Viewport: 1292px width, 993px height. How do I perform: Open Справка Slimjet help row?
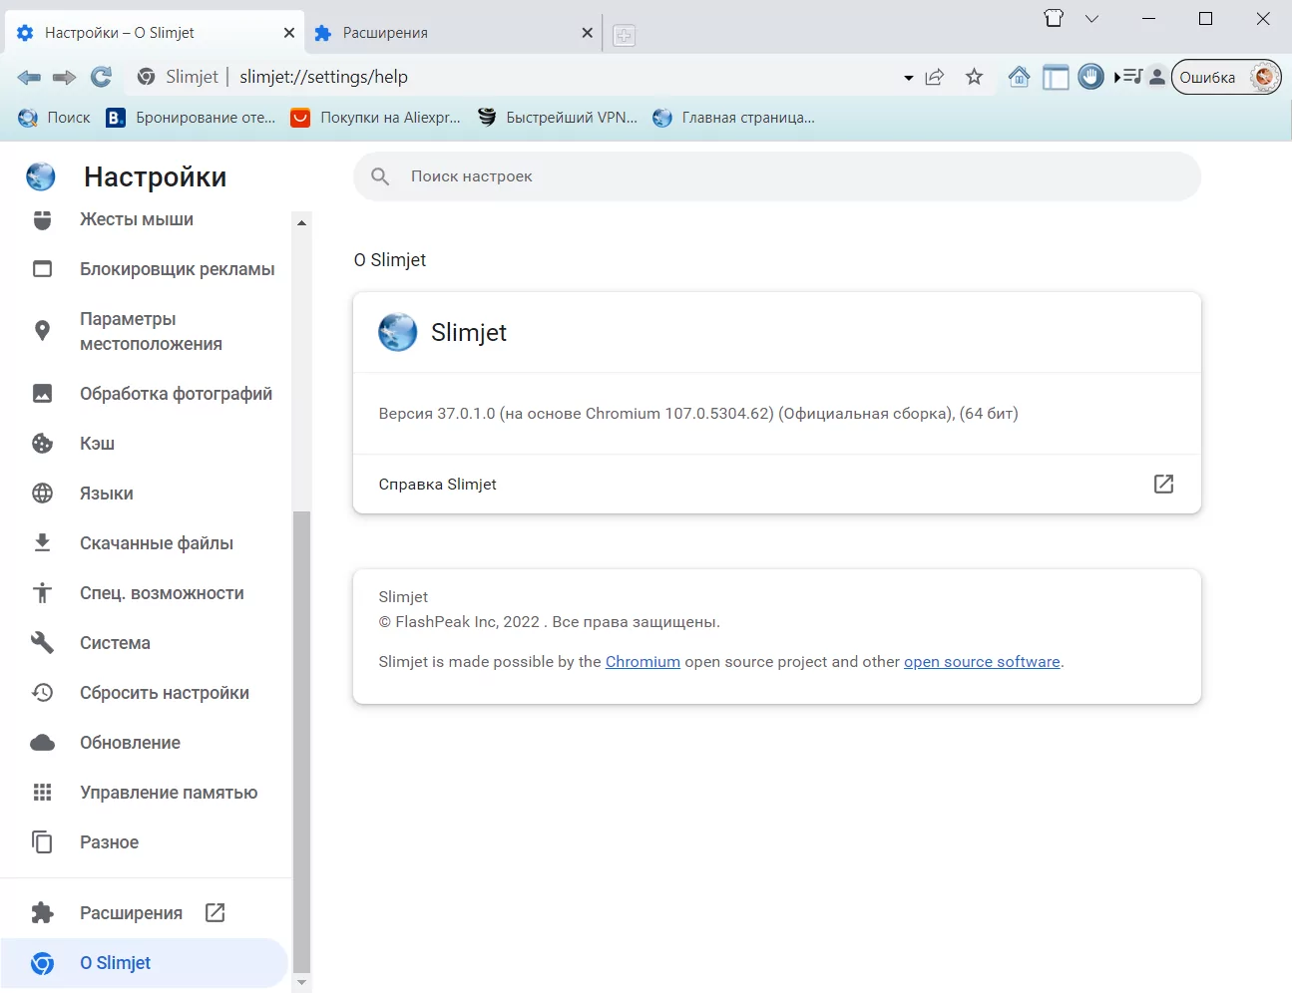click(x=776, y=485)
